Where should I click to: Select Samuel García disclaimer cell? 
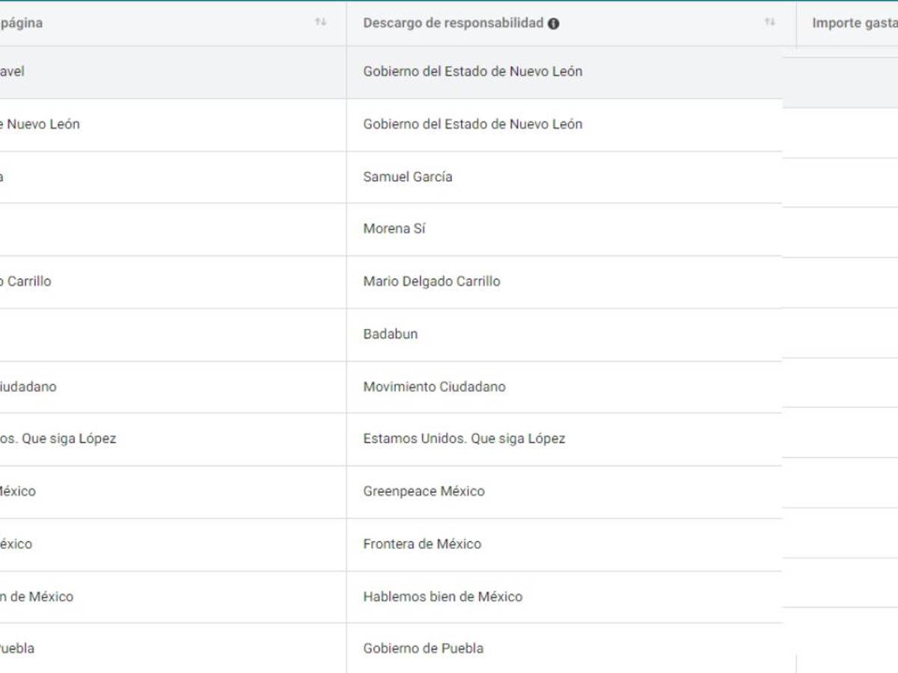pyautogui.click(x=408, y=177)
